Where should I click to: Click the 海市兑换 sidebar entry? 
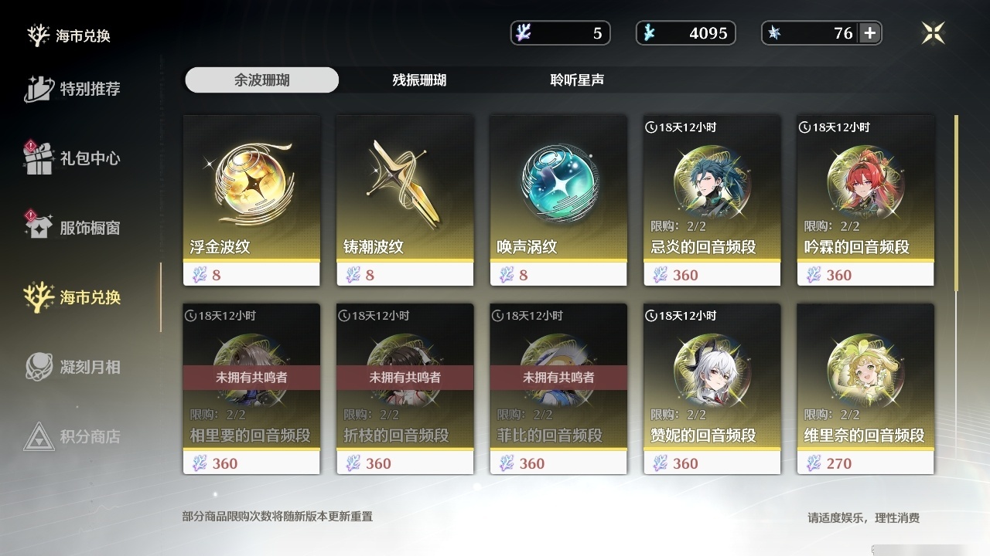[72, 297]
